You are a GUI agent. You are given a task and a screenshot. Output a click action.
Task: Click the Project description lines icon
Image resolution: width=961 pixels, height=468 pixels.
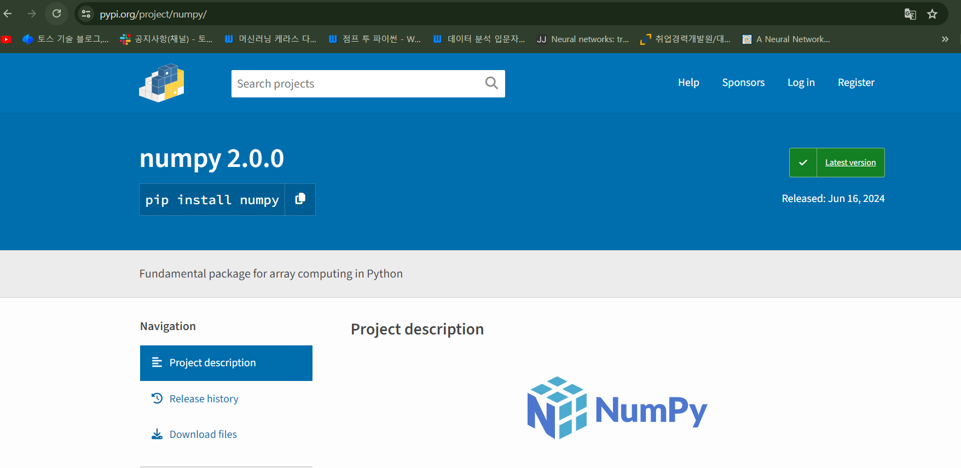coord(157,362)
